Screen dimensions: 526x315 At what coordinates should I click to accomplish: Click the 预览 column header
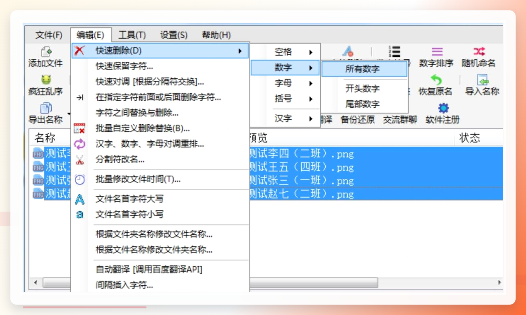point(258,138)
